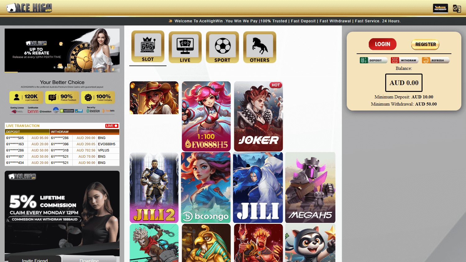Click the Spin Partnership badge
This screenshot has height=262, width=466.
440,8
